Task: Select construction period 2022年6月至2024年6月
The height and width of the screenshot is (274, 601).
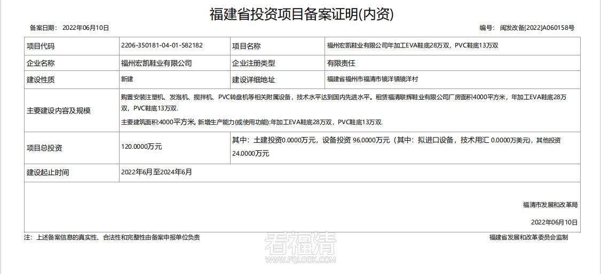Action: coord(156,172)
